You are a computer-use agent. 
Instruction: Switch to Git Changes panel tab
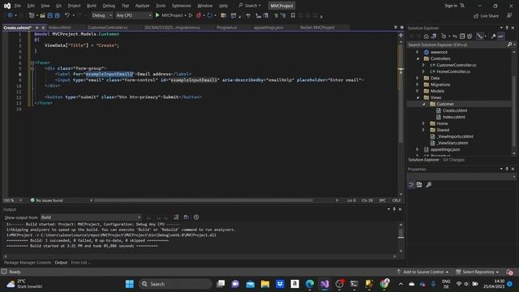pos(453,160)
